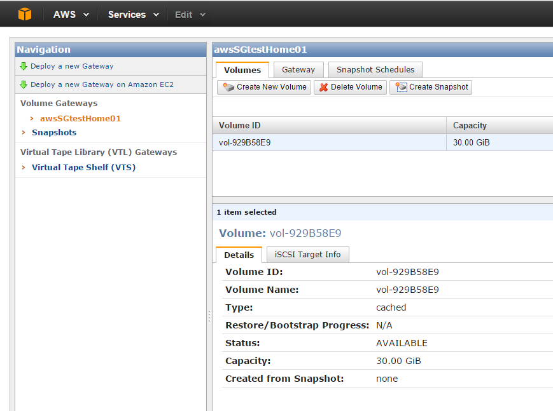This screenshot has height=411, width=553.
Task: Select awsSGtestHome01 in Volume Gateways
Action: 80,119
